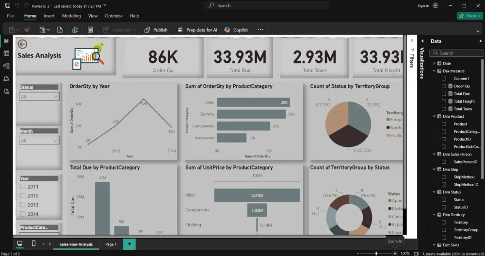Screen dimensions: 485x256
Task: Open the View ribbon tab
Action: (x=93, y=16)
